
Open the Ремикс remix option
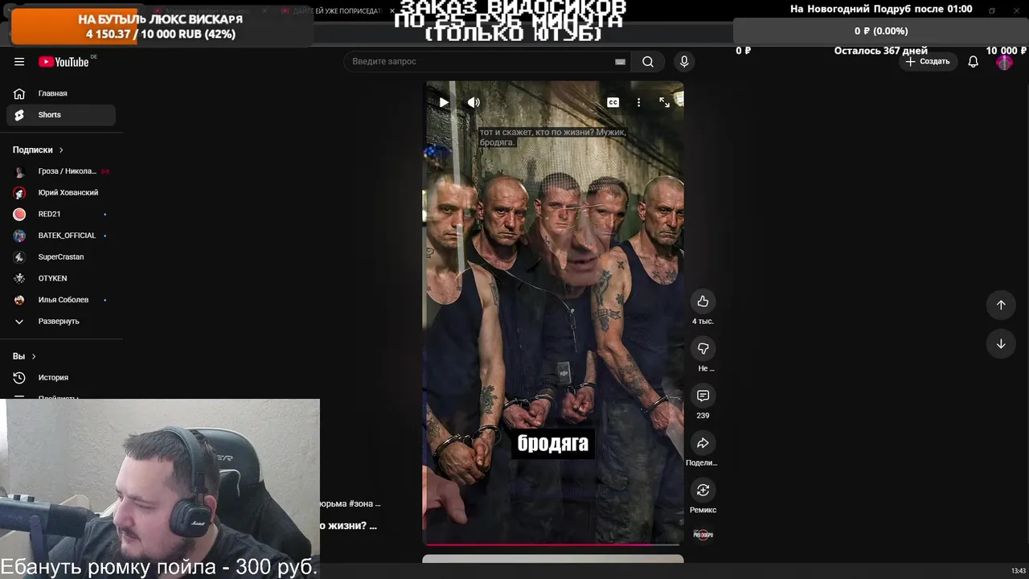click(x=703, y=491)
